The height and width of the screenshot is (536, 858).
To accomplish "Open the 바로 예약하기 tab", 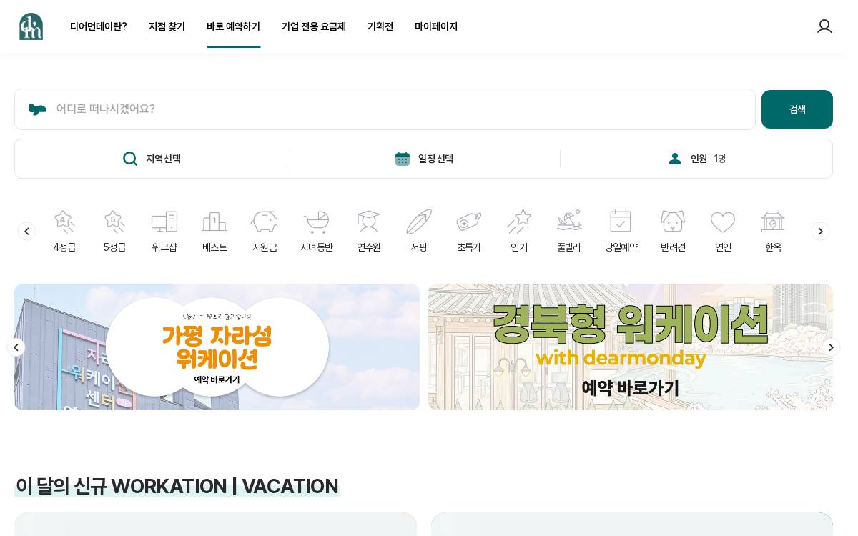I will [234, 26].
